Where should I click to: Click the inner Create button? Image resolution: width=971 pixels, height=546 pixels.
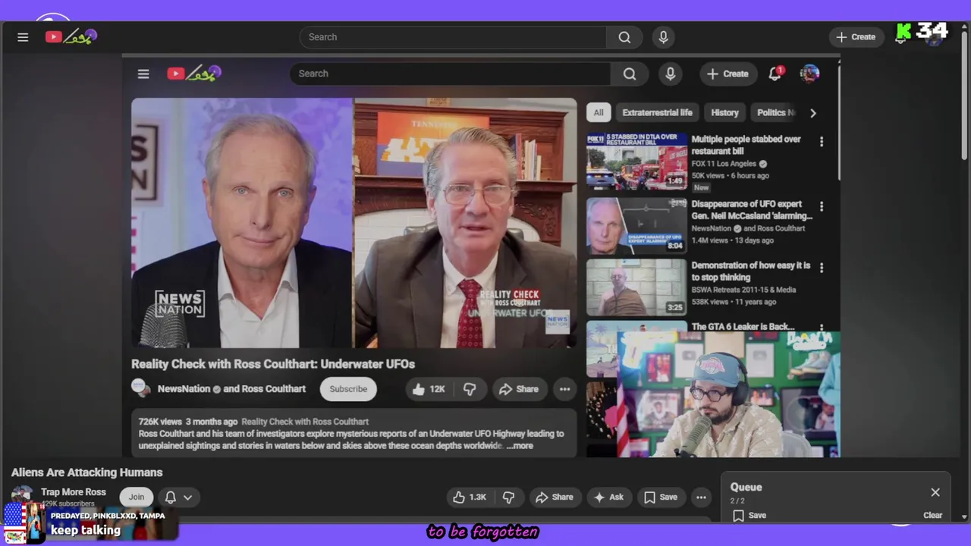click(x=728, y=74)
